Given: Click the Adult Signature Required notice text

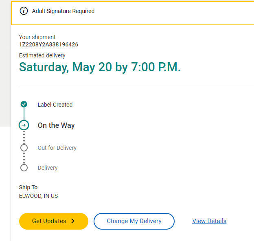Looking at the screenshot, I should click(x=63, y=11).
